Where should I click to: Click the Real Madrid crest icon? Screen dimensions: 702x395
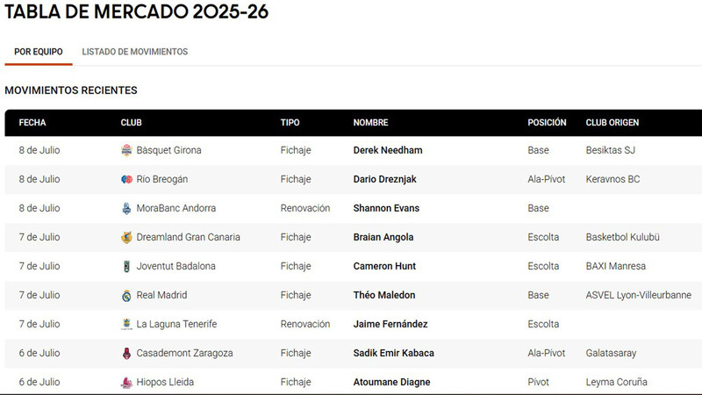[126, 295]
